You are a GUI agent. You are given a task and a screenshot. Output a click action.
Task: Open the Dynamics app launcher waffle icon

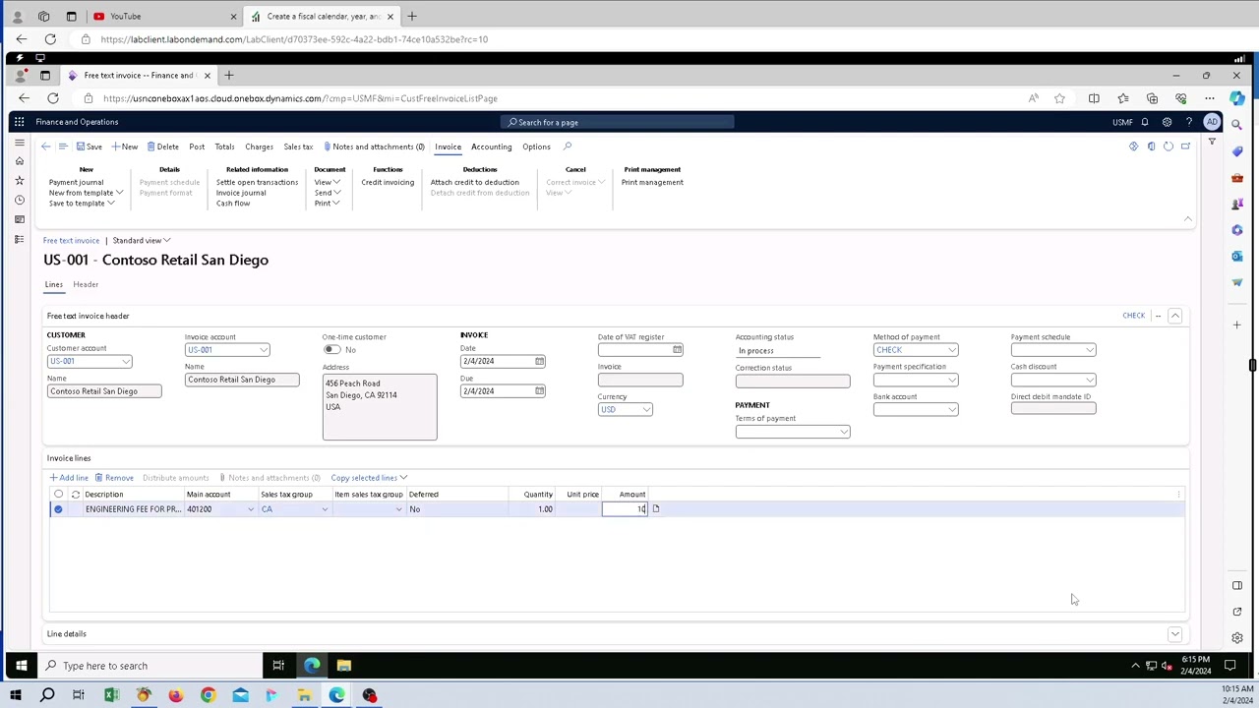click(x=19, y=122)
